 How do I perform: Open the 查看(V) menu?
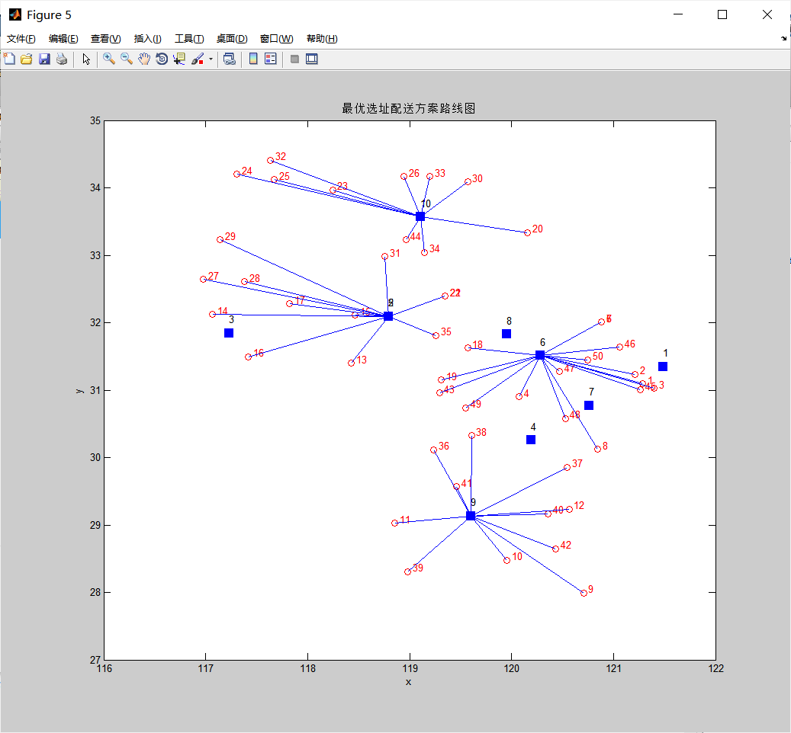pos(105,39)
